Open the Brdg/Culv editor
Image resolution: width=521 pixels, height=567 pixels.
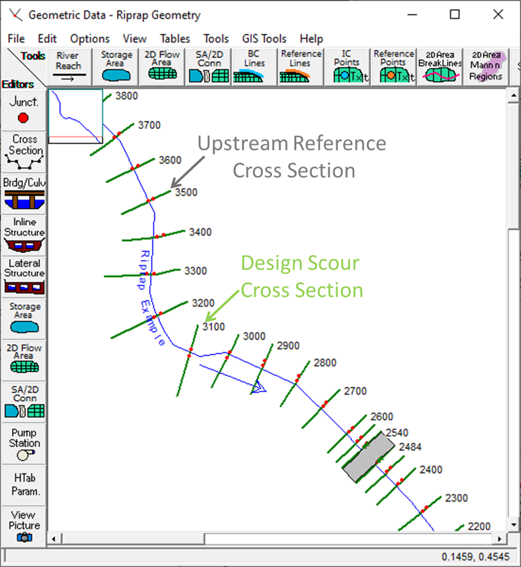click(24, 193)
